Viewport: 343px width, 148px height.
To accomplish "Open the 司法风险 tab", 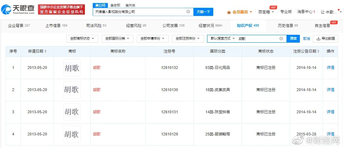I will tap(96, 26).
